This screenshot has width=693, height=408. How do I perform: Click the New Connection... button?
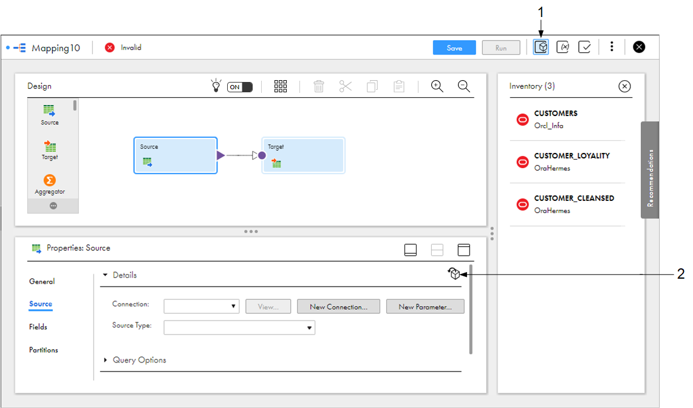338,307
